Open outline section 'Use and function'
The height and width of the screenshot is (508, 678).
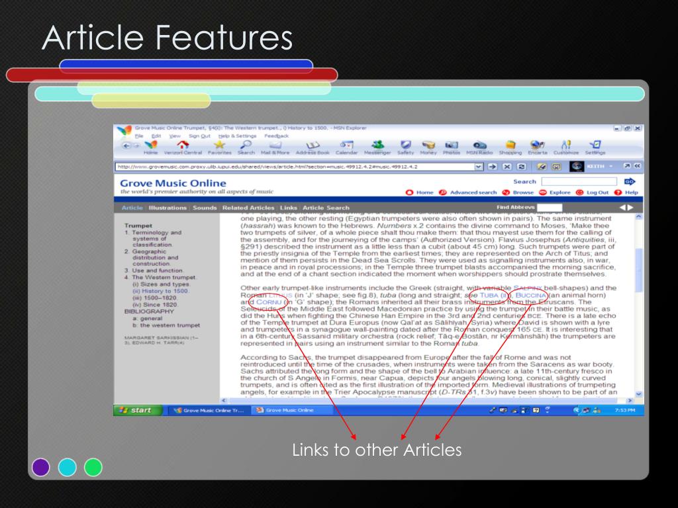[158, 271]
